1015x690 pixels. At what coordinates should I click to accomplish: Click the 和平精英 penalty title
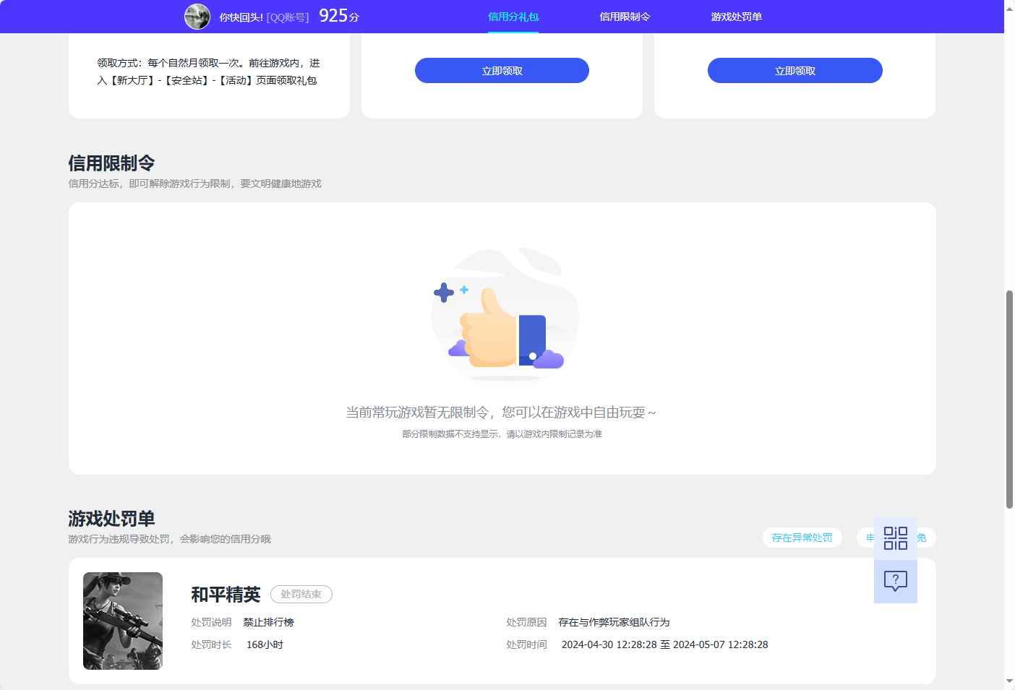(226, 595)
